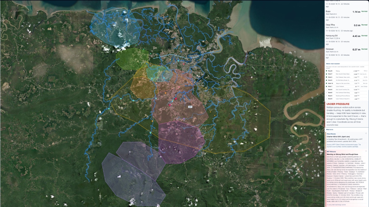Select the Ward 10 row
This screenshot has height=207, width=369.
347,83
